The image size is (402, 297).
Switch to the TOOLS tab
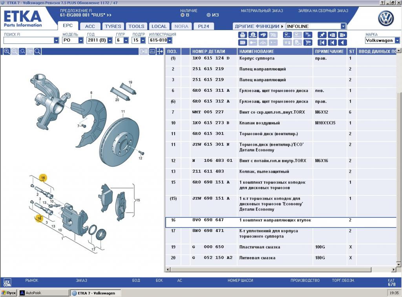(136, 26)
